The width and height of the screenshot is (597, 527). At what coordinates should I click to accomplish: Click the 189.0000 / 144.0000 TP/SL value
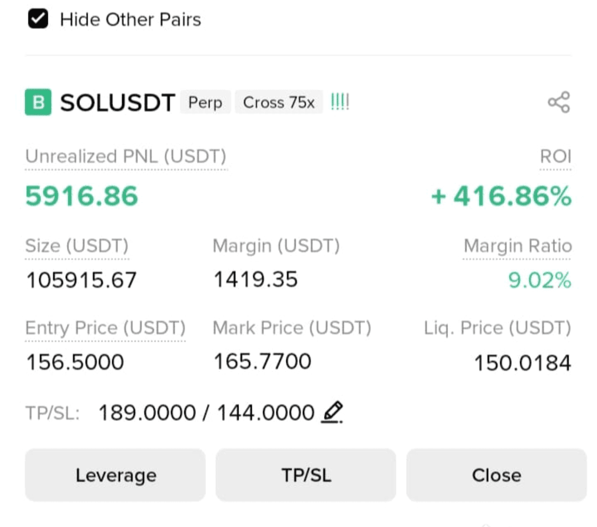pos(206,413)
